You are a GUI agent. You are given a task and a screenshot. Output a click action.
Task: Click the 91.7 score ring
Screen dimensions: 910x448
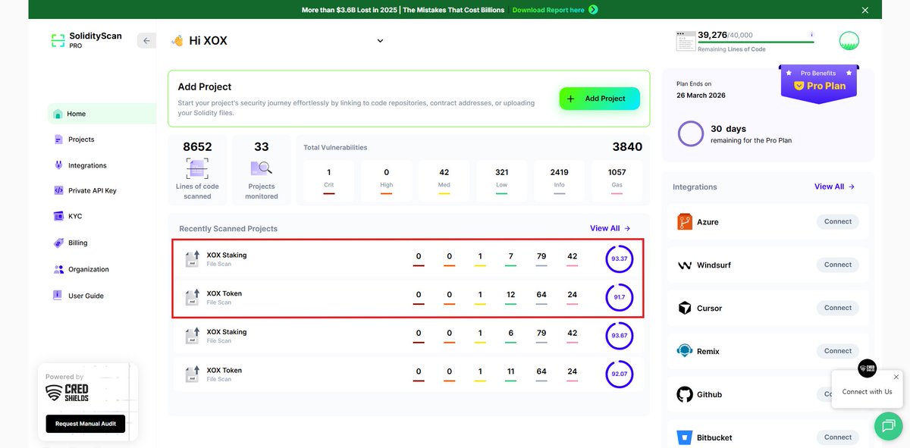coord(620,297)
